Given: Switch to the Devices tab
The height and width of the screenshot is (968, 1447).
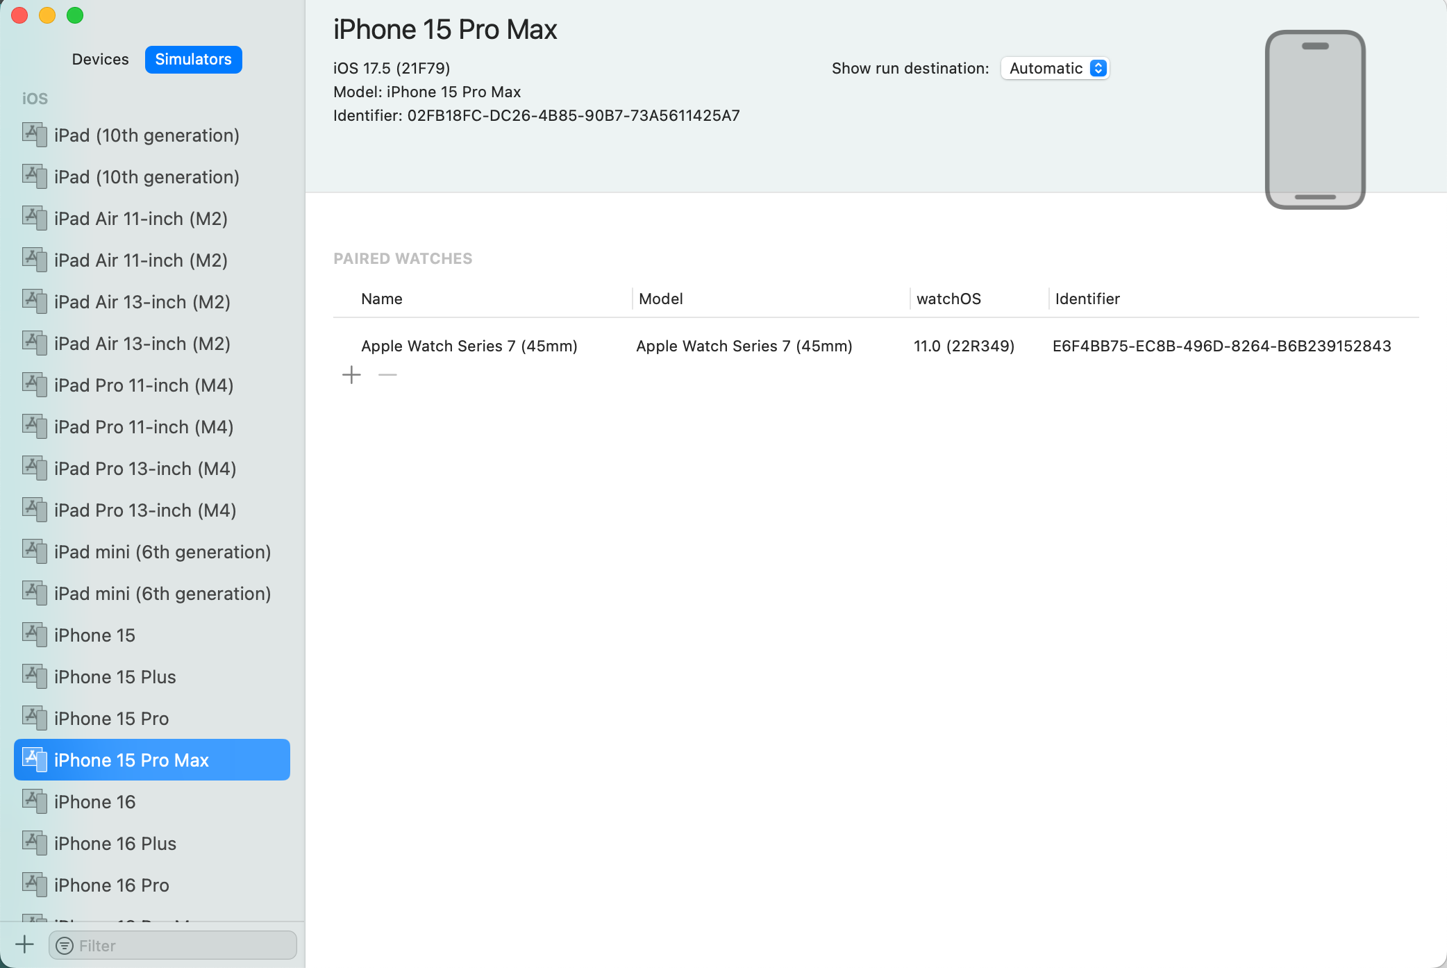Looking at the screenshot, I should [100, 60].
